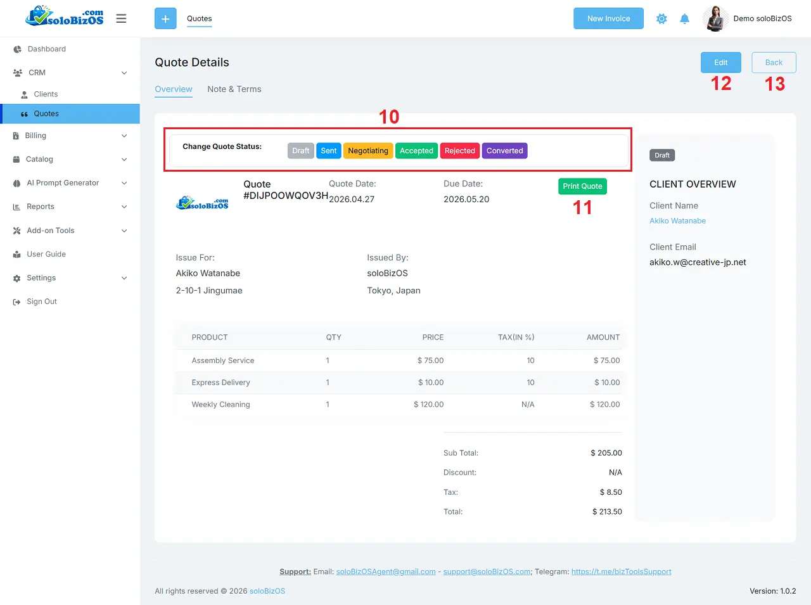
Task: Click the Catalog box icon in the sidebar
Action: coord(16,160)
